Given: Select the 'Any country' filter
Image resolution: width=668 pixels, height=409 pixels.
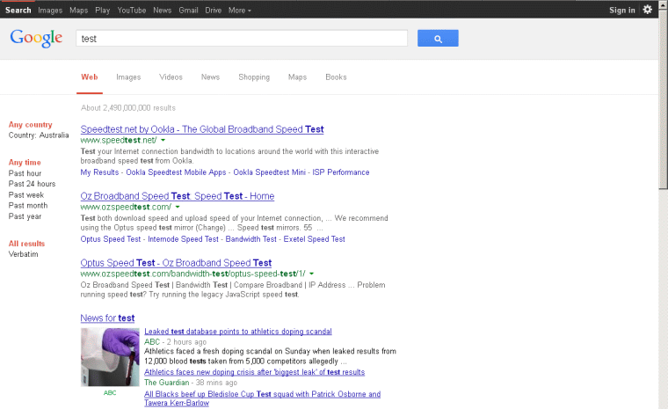Looking at the screenshot, I should [x=30, y=125].
